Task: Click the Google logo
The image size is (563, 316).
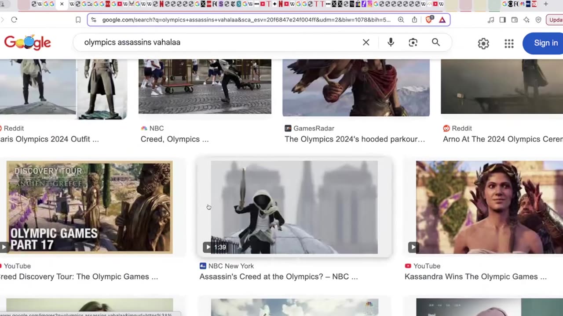Action: pyautogui.click(x=27, y=43)
